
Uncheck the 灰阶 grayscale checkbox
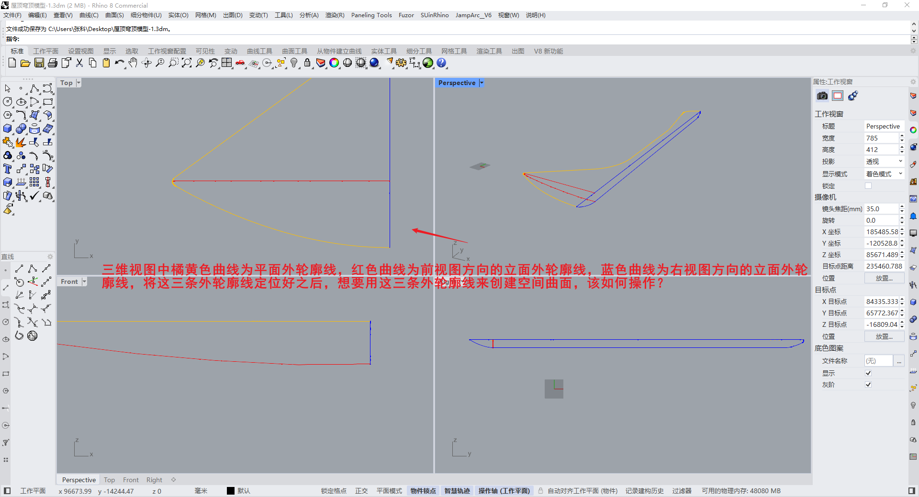coord(868,385)
